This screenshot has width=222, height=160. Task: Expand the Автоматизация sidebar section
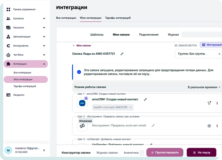tap(44, 37)
